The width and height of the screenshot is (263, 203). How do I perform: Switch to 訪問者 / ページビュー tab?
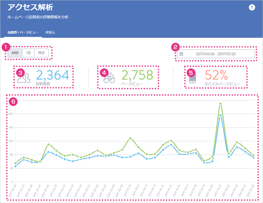coord(23,32)
